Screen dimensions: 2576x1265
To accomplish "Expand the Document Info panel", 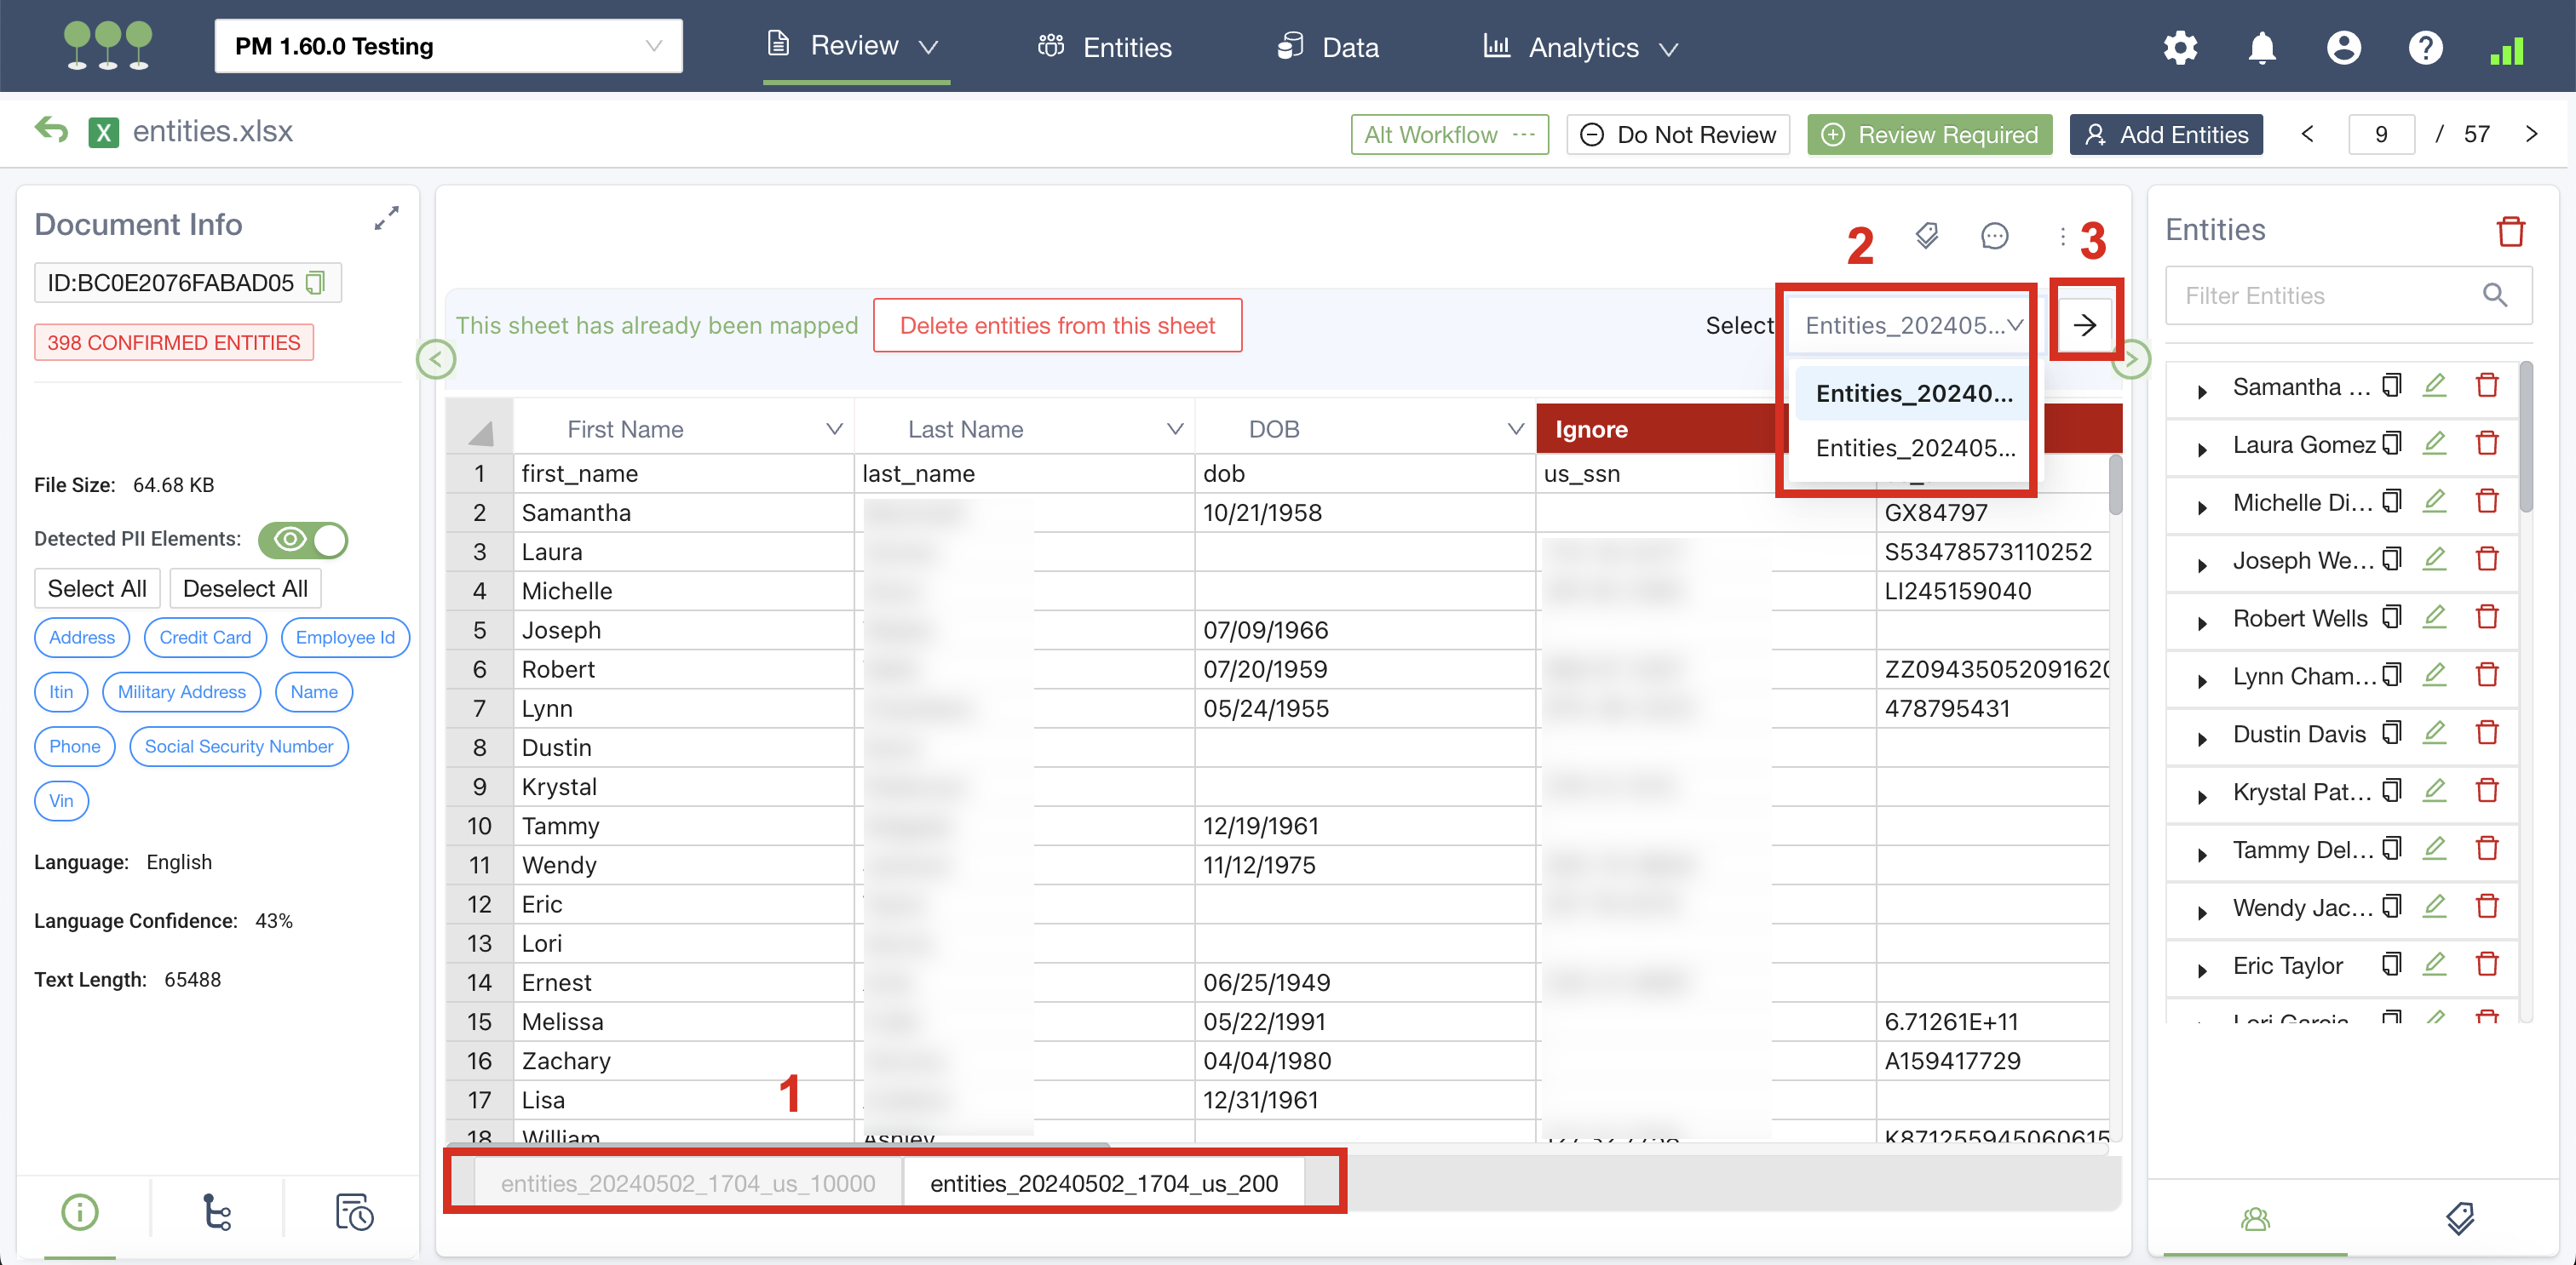I will coord(386,219).
